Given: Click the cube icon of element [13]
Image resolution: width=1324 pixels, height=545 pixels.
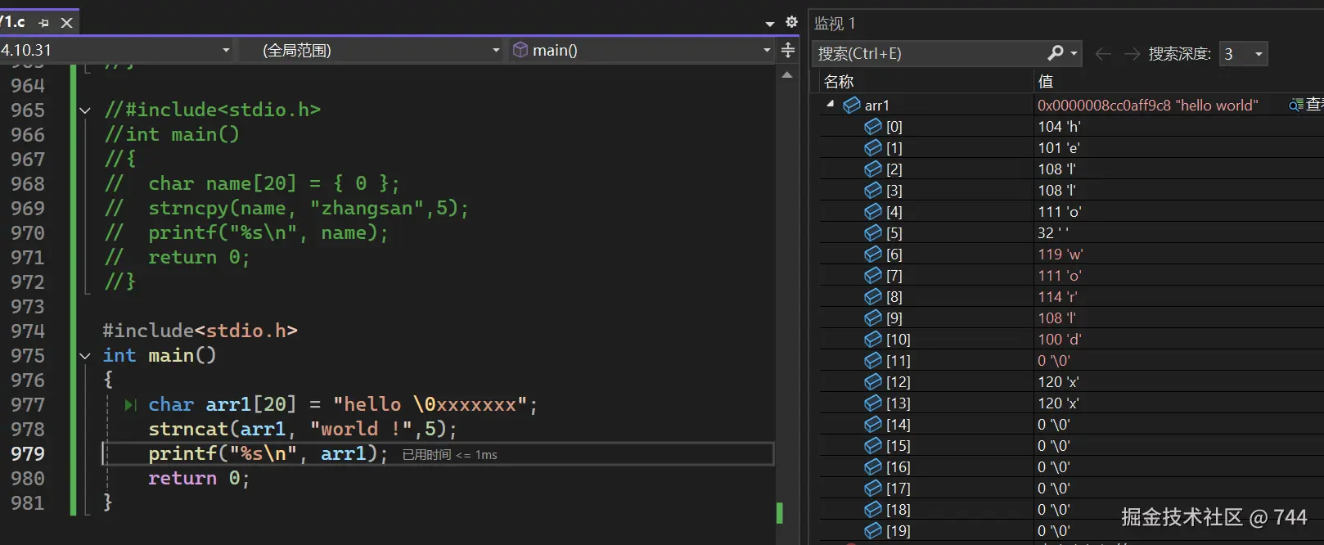Looking at the screenshot, I should 873,403.
